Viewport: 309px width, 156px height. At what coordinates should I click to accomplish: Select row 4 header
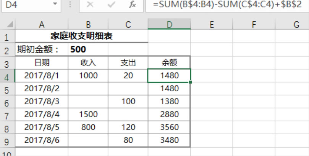(7, 76)
